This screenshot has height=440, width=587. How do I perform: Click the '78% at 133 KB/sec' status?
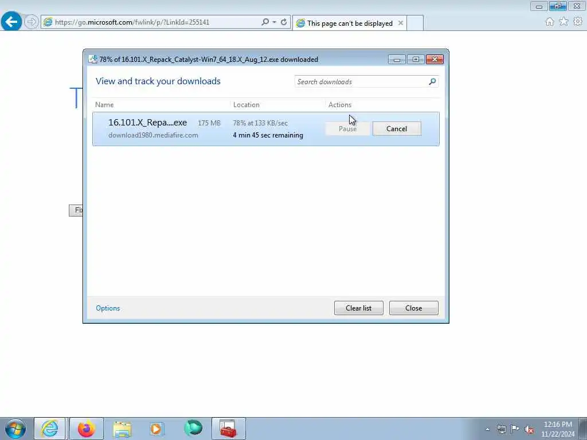pyautogui.click(x=260, y=123)
